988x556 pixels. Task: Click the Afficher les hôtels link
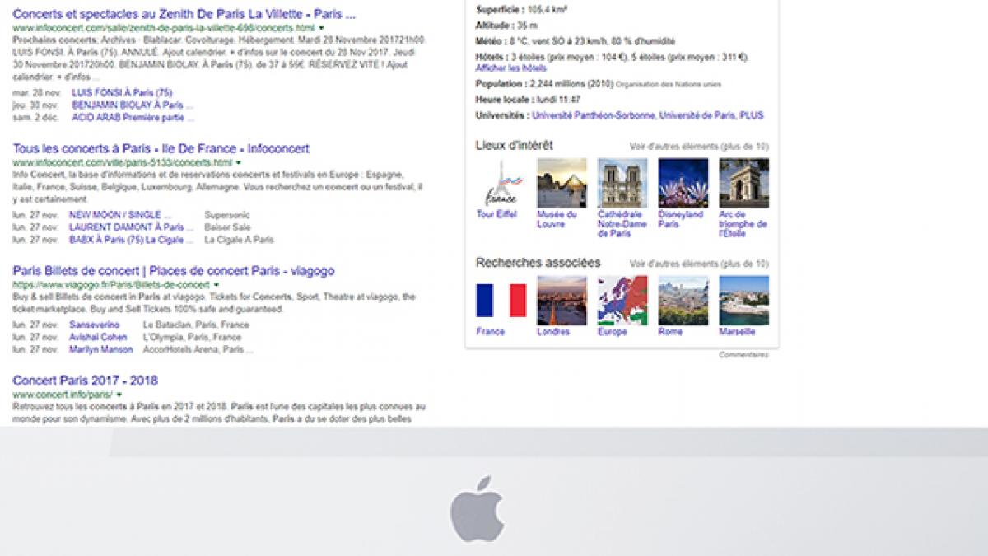click(x=510, y=68)
